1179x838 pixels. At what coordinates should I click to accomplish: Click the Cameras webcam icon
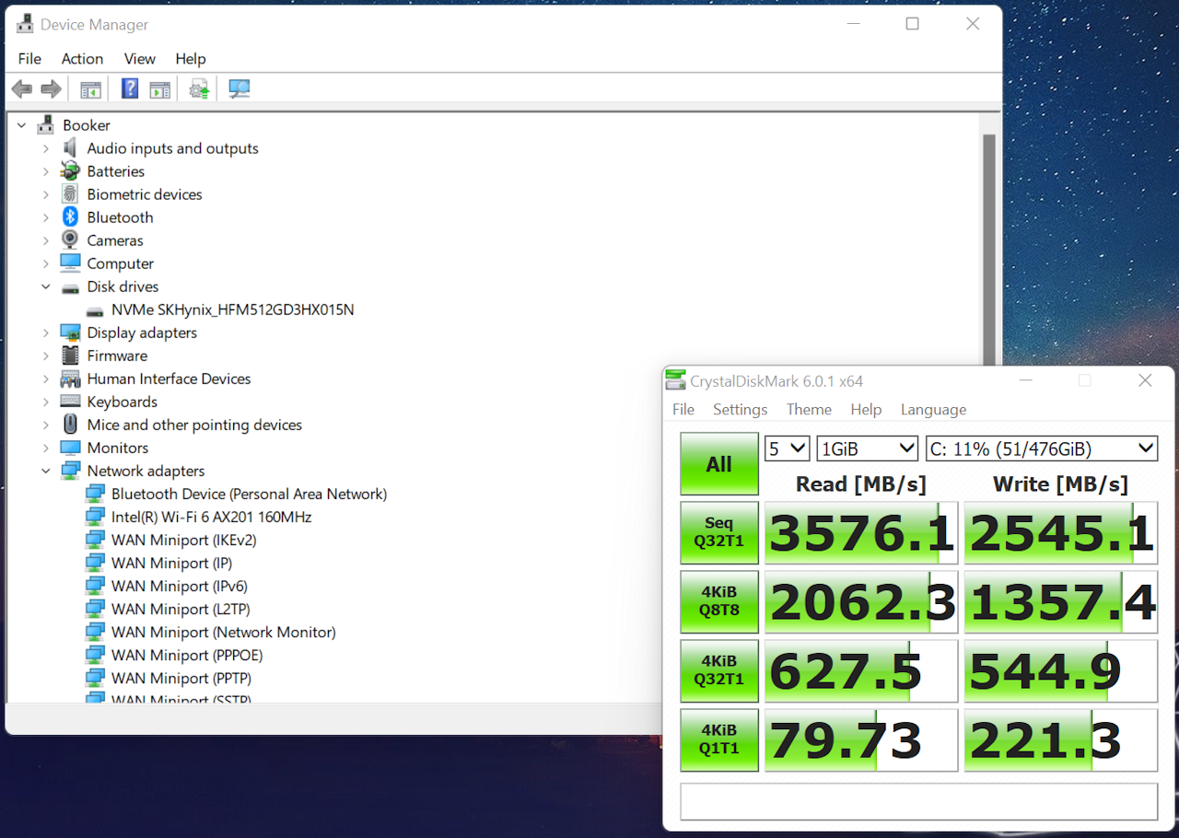pyautogui.click(x=70, y=240)
